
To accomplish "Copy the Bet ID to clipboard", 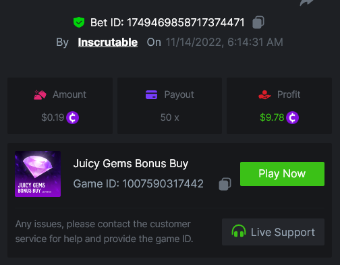I will pos(258,22).
